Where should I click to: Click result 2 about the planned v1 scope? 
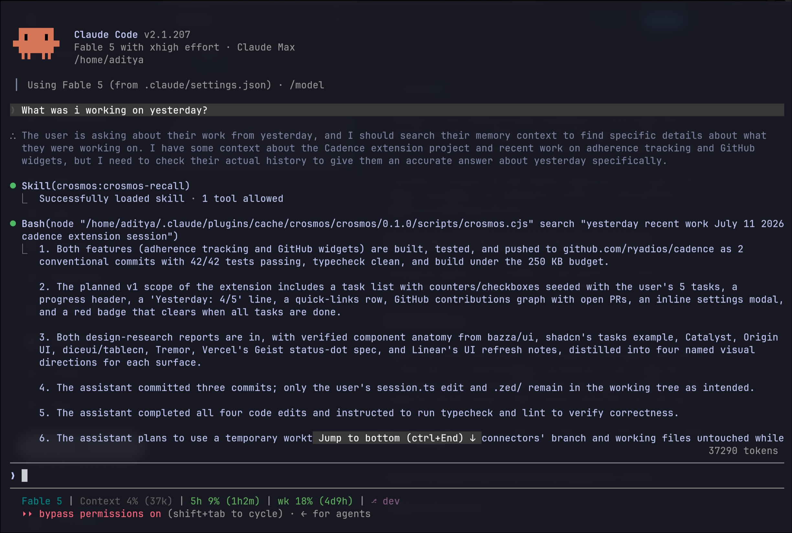[x=411, y=300]
